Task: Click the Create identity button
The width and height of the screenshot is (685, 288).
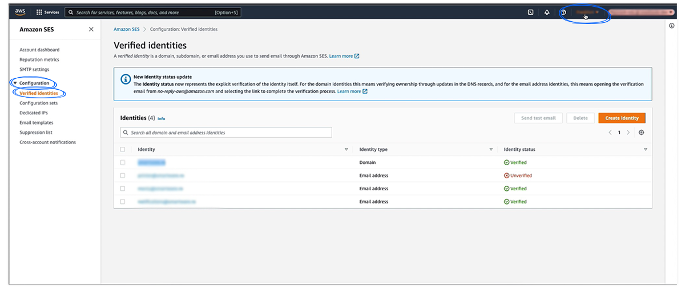Action: (622, 118)
